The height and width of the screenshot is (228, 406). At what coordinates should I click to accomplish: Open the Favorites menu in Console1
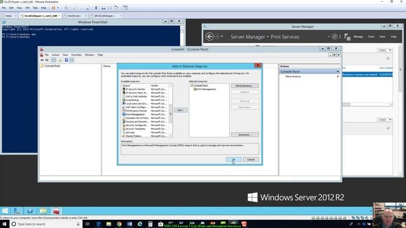(x=76, y=55)
